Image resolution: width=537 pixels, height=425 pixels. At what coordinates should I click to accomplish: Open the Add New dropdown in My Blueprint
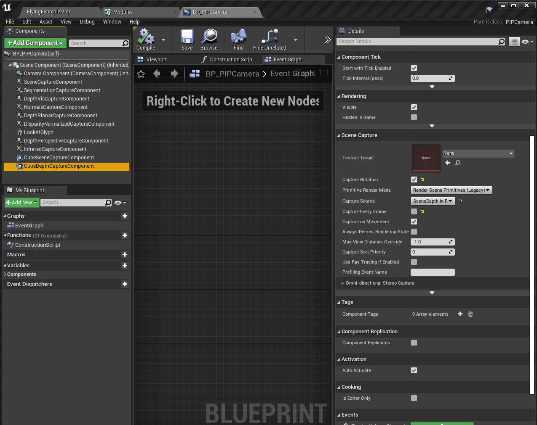(x=22, y=203)
